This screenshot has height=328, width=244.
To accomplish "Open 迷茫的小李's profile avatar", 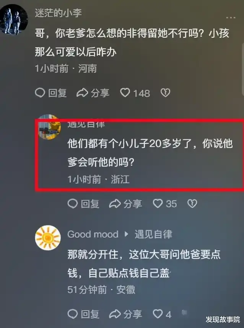I will click(x=14, y=19).
